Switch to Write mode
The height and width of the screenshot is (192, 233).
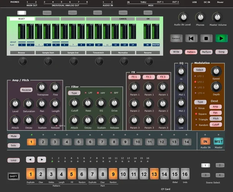(x=176, y=52)
